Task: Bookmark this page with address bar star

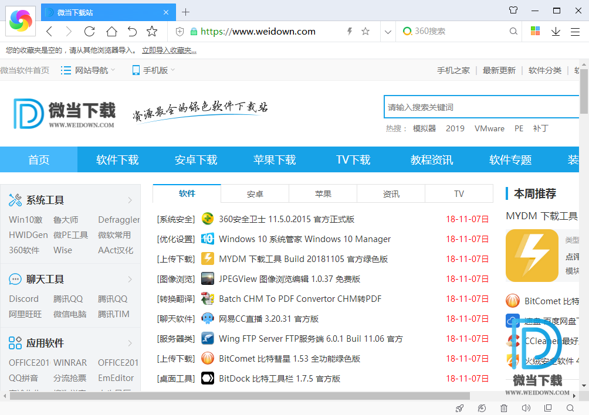Action: click(x=365, y=31)
